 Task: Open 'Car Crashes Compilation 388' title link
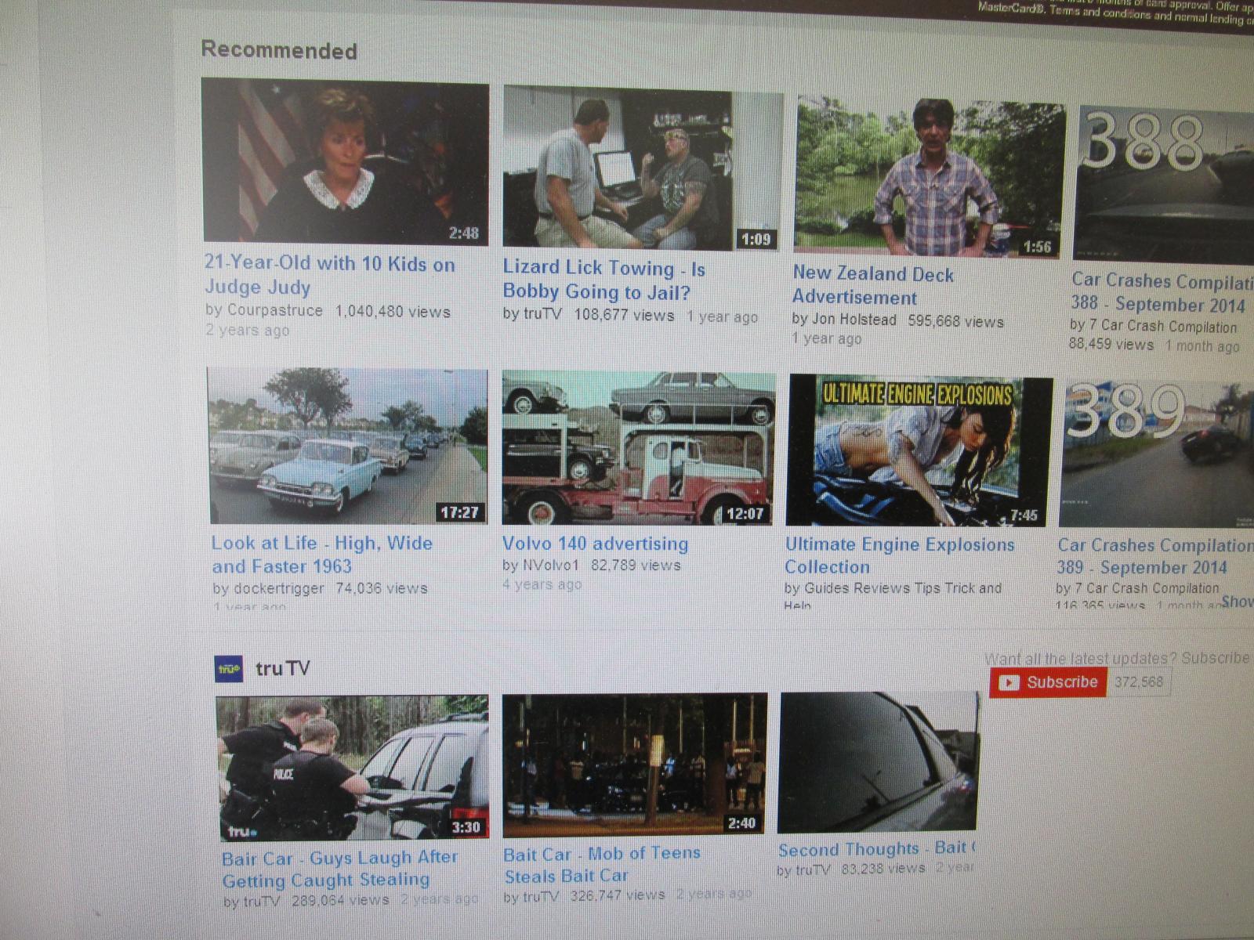point(1162,292)
